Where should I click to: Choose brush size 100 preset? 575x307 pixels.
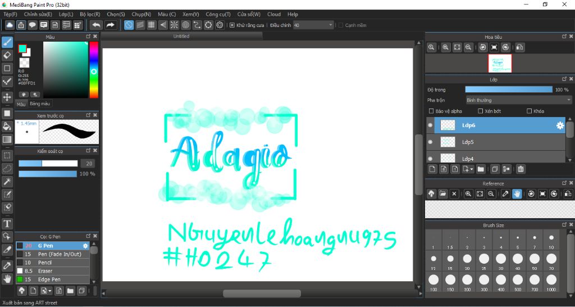tap(433, 282)
